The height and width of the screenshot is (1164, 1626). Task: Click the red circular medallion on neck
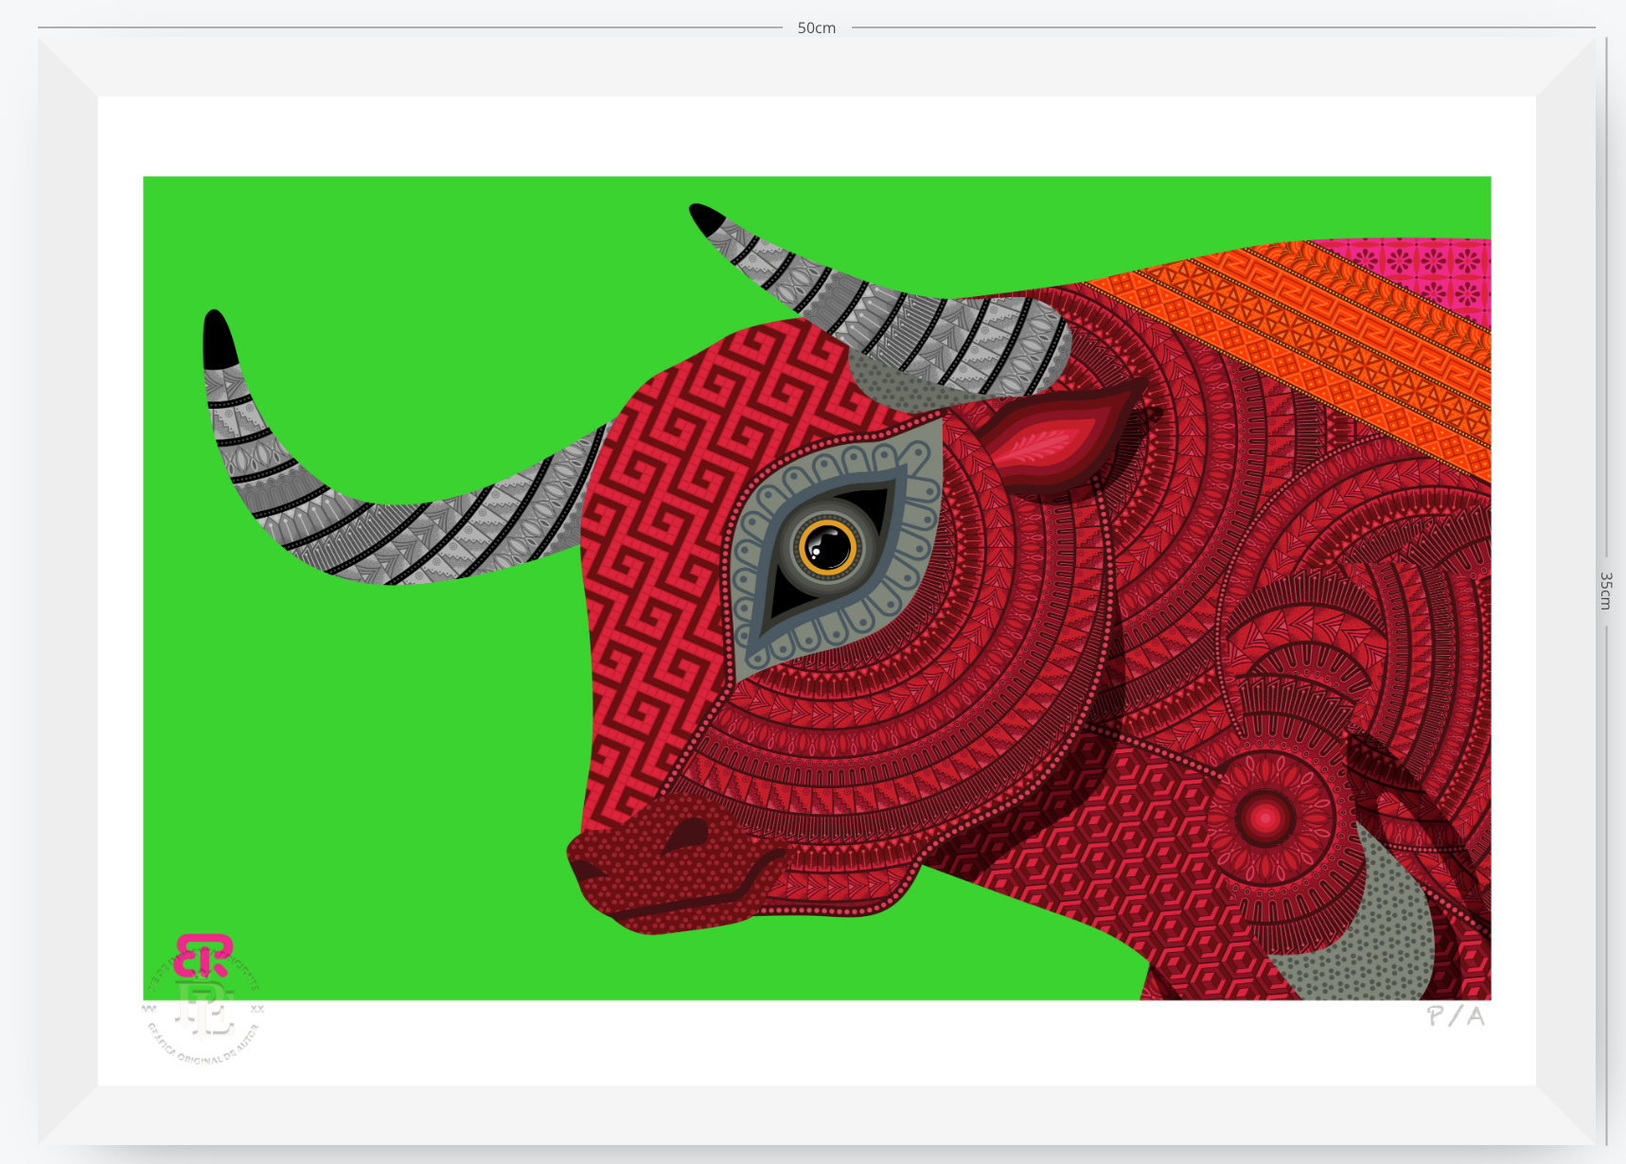tap(1266, 818)
